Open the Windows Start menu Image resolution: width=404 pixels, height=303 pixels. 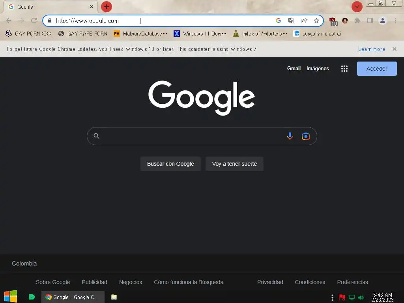(11, 297)
